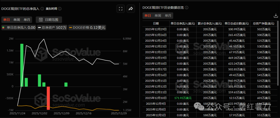
Task: Click the calendar icon in 日期范围
Action: (x=41, y=20)
